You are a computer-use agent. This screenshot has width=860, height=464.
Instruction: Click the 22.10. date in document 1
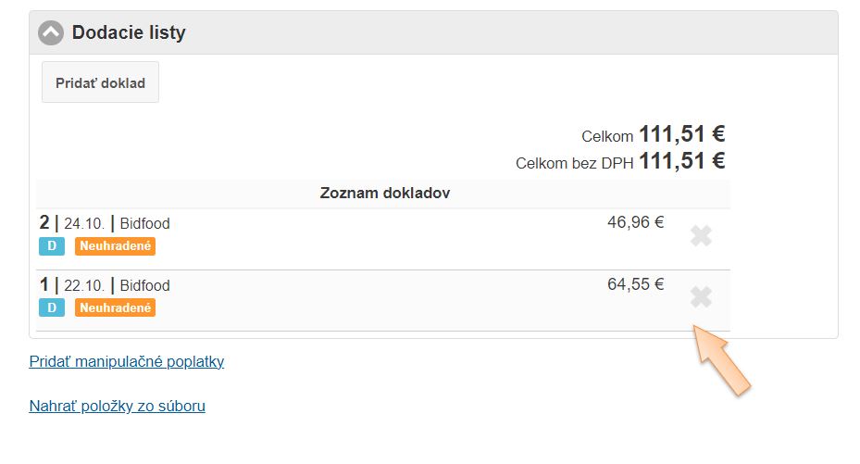click(x=84, y=285)
